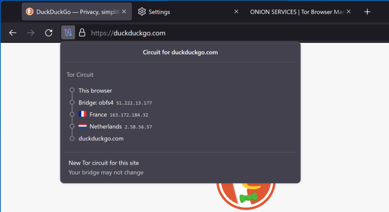389x212 pixels.
Task: Click the Netherlands relay IP address 2.58.56.57
Action: (138, 127)
